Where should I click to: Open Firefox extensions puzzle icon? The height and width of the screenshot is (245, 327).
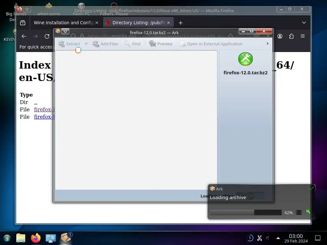click(291, 36)
